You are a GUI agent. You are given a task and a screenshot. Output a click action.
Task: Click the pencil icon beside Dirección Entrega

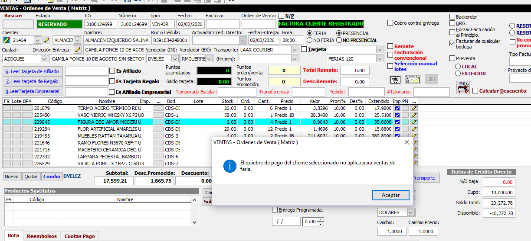pos(78,50)
